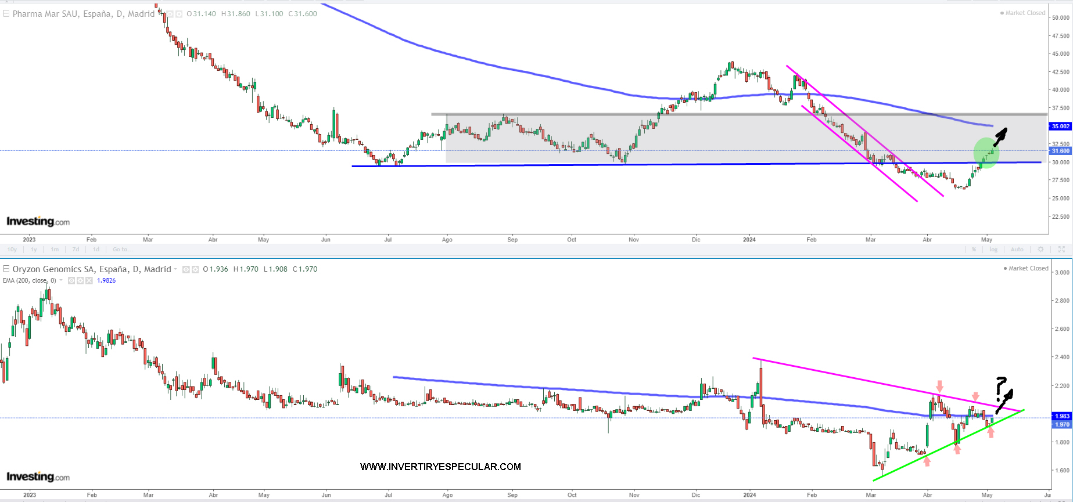Click the Pharma Mar close value C31.600
Screen dimensions: 1073x502
pyautogui.click(x=303, y=14)
